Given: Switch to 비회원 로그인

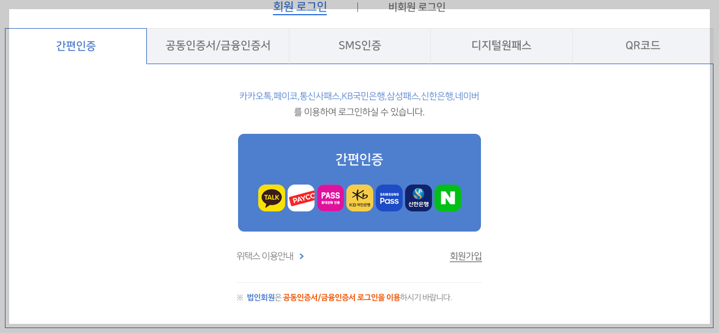Looking at the screenshot, I should click(x=417, y=7).
